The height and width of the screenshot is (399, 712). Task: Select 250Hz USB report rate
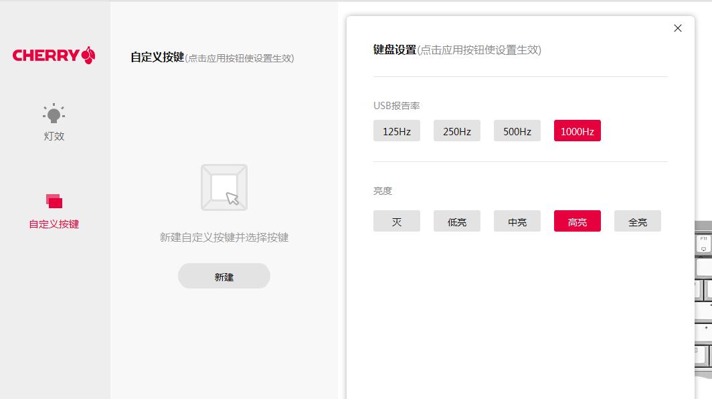pos(456,131)
